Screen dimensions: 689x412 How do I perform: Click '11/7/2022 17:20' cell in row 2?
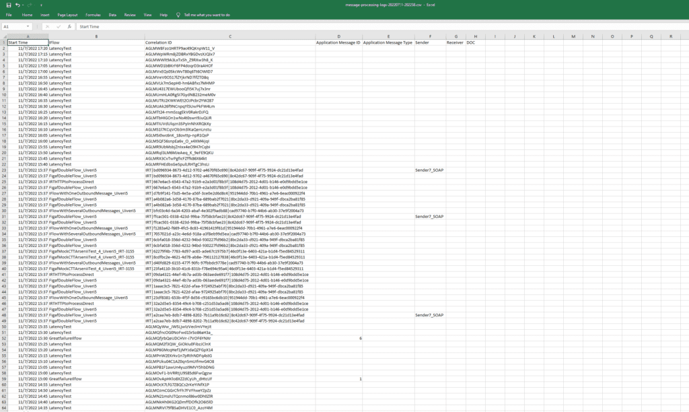click(x=28, y=48)
